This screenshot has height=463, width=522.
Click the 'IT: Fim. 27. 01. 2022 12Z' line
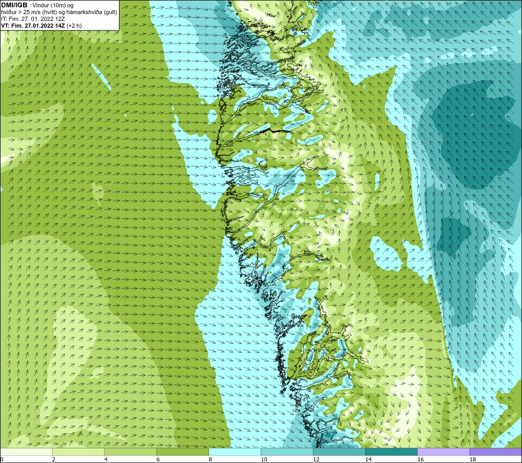33,19
